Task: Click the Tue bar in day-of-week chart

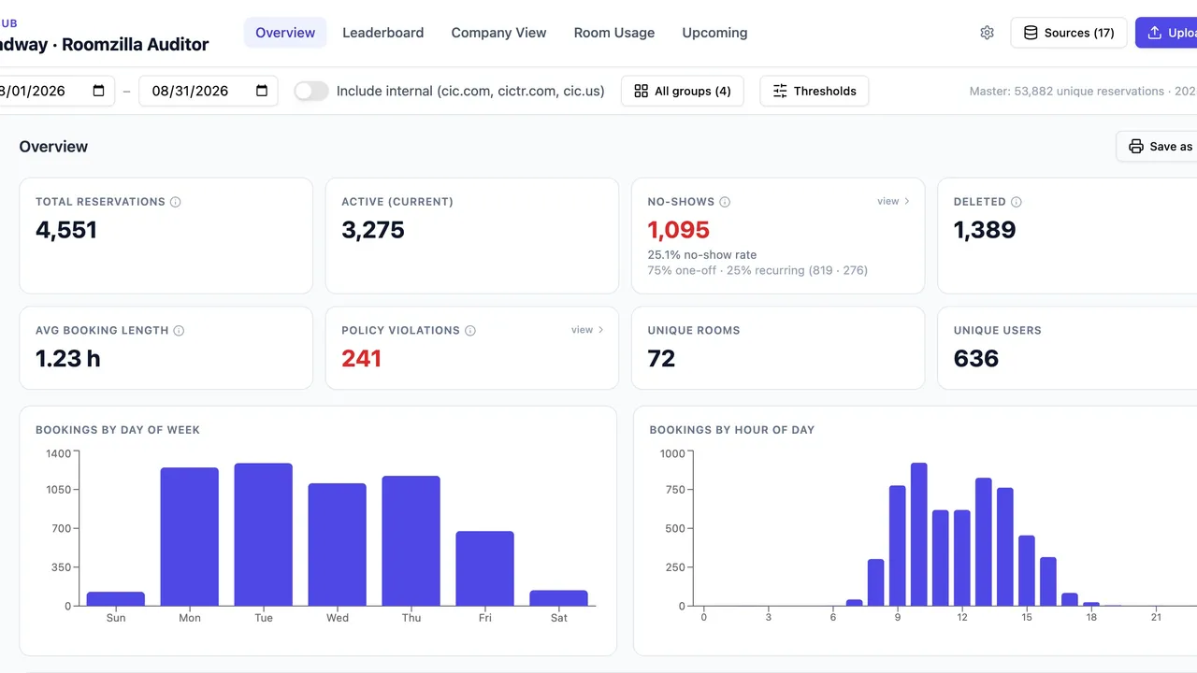Action: point(264,535)
